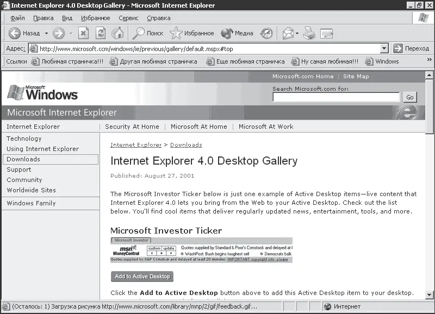The image size is (435, 314).
Task: Open the Медиа toolbar button
Action: pos(237,34)
